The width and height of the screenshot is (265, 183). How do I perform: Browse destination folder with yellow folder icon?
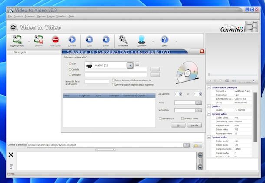(x=198, y=145)
